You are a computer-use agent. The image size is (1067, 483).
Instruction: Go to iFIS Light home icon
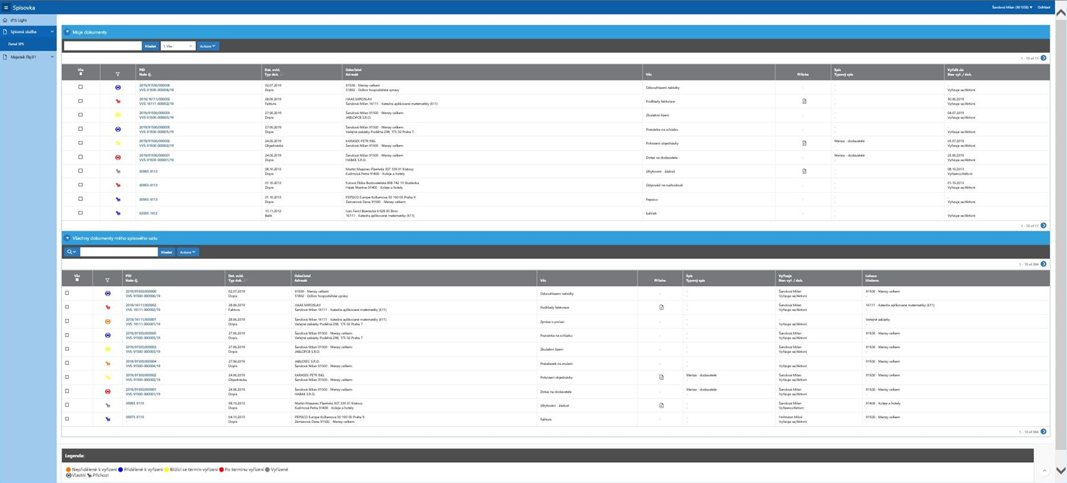(x=5, y=20)
